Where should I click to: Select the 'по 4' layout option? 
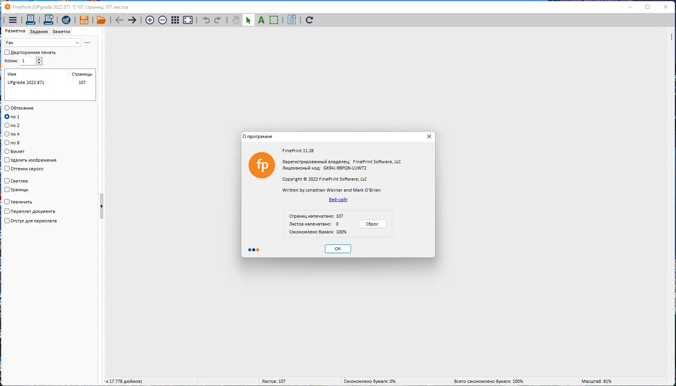7,134
